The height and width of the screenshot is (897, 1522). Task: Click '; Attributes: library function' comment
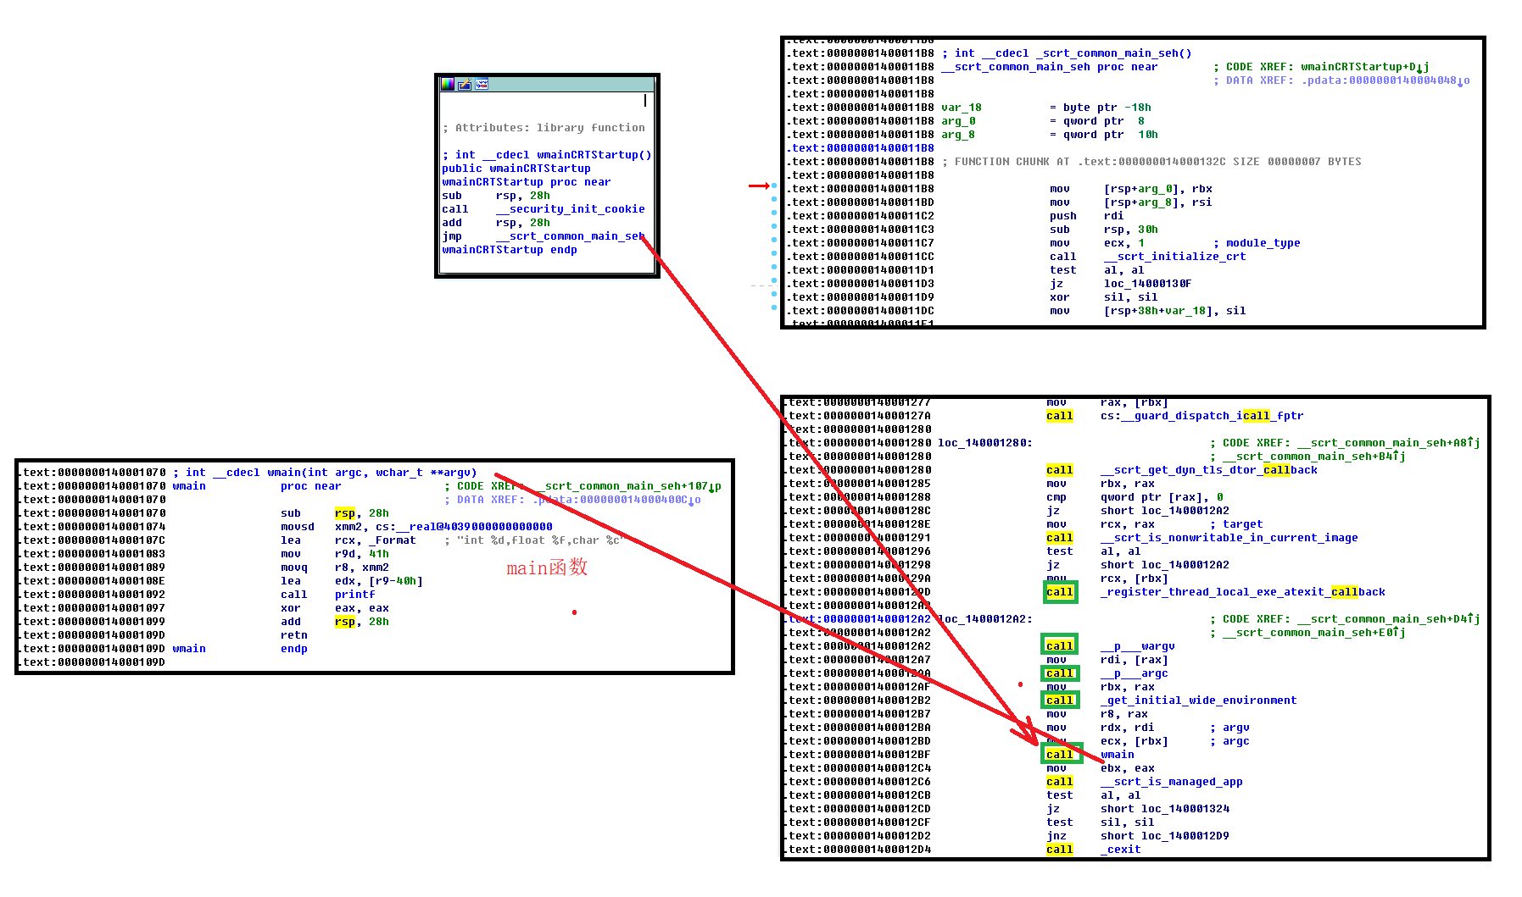tap(544, 128)
